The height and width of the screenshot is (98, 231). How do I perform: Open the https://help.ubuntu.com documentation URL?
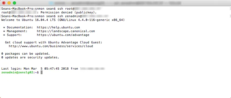pos(58,28)
